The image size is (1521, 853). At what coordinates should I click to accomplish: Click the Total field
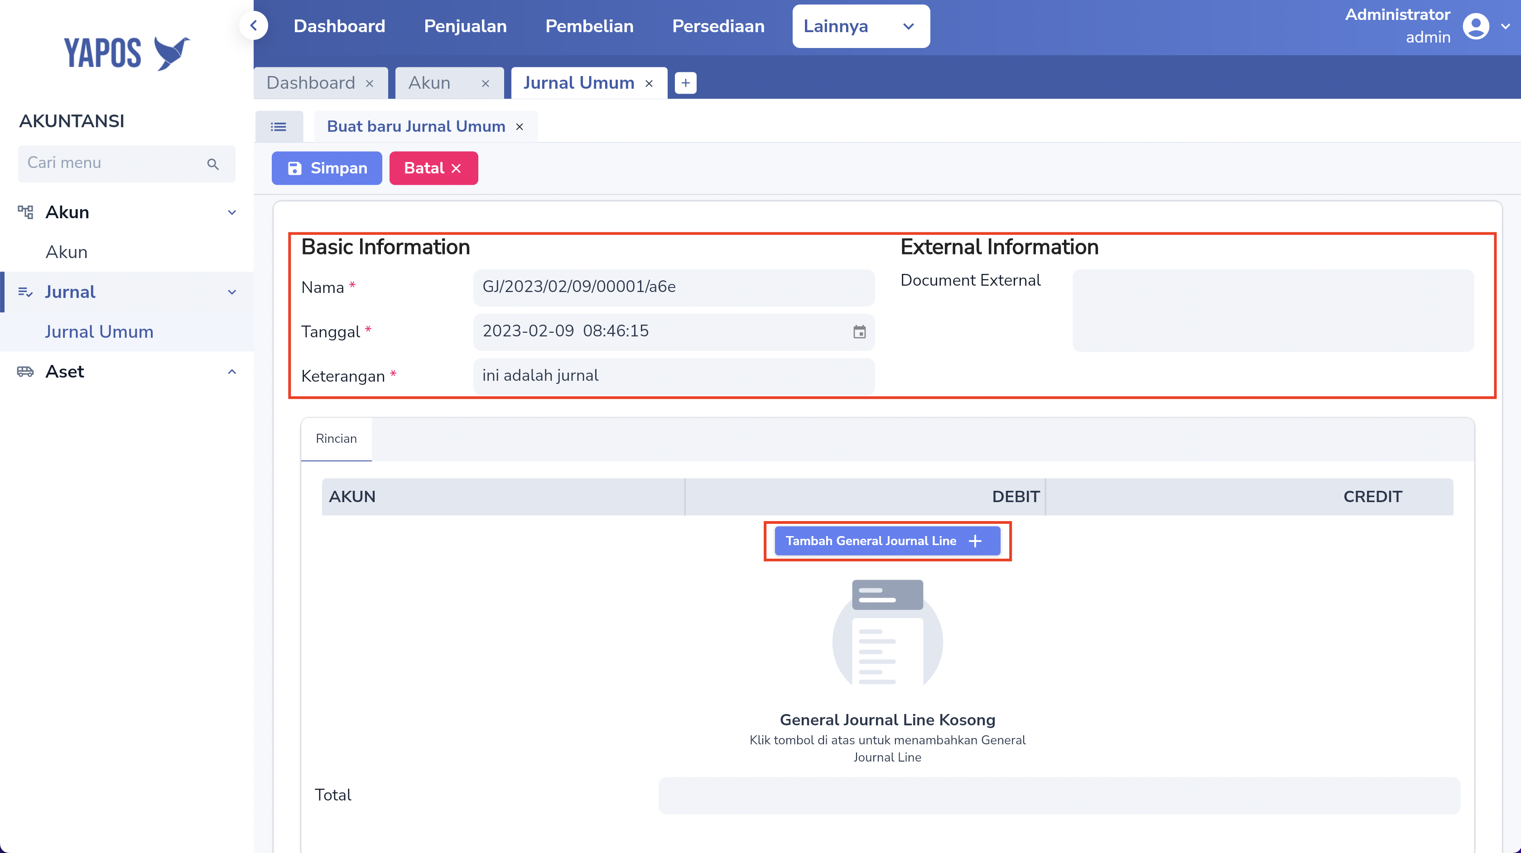[1059, 795]
